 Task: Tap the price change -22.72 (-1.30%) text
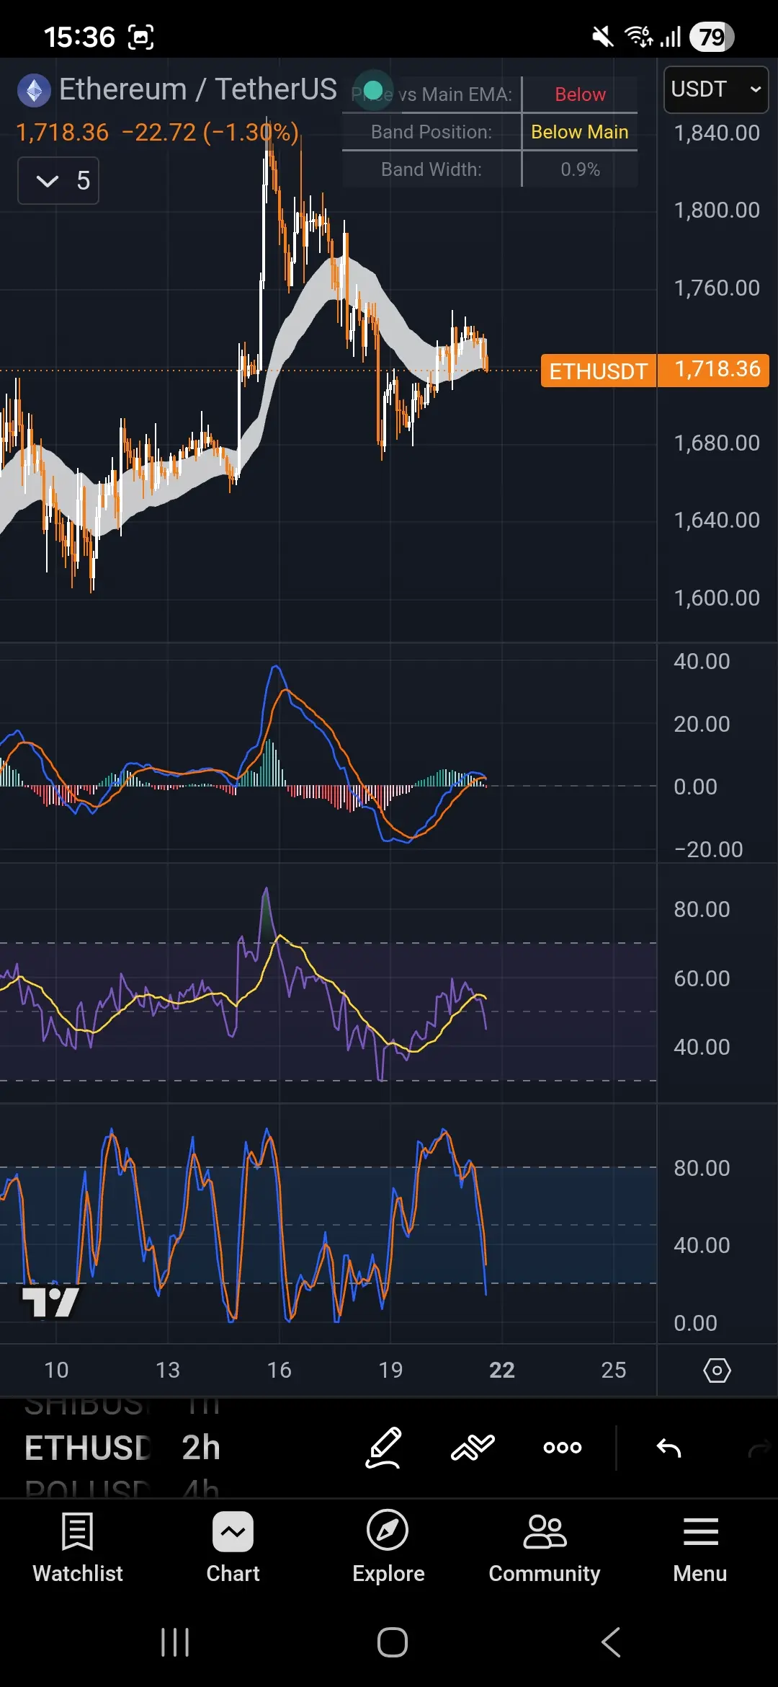tap(210, 133)
